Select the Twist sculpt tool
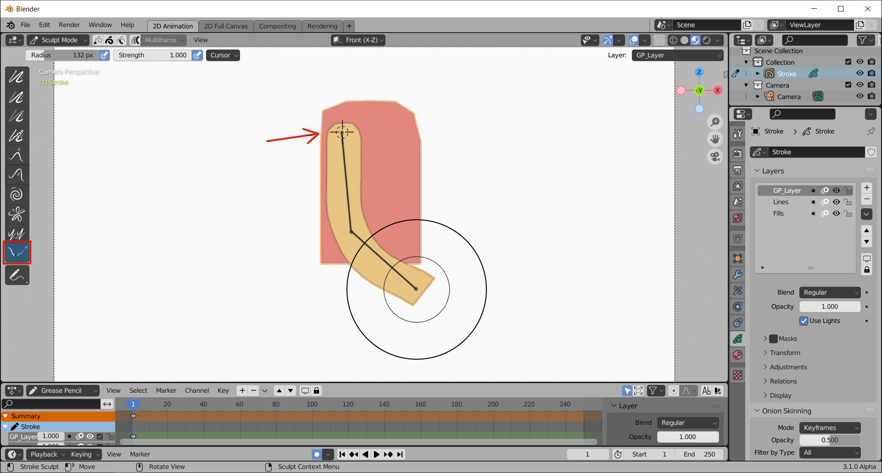Viewport: 882px width, 473px height. click(17, 194)
